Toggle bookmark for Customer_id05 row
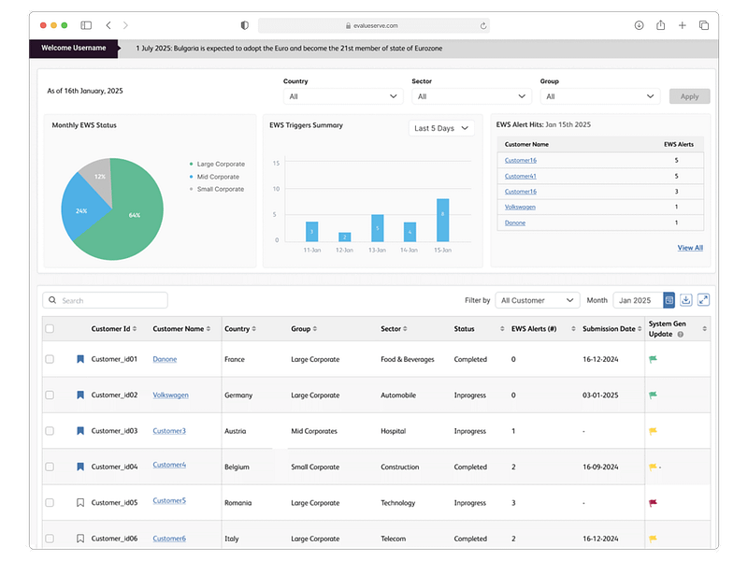Viewport: 748px width, 561px height. pos(80,502)
